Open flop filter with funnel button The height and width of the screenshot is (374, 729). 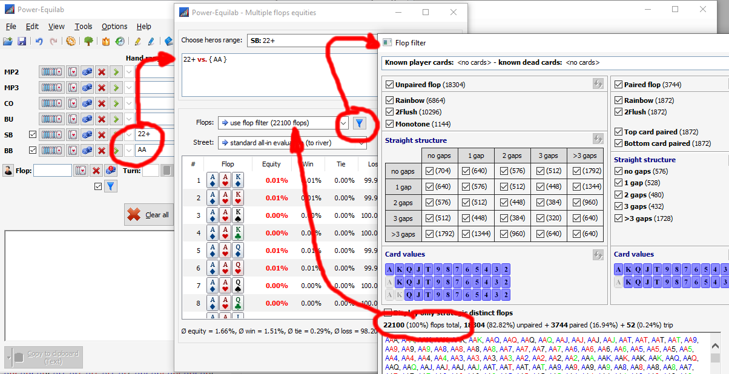pyautogui.click(x=360, y=123)
